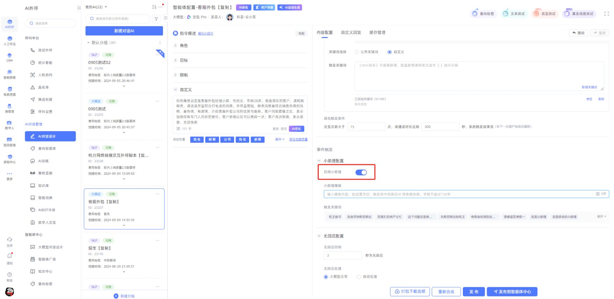Open AI训练 in the sidebar menu
The width and height of the screenshot is (614, 299).
click(43, 161)
